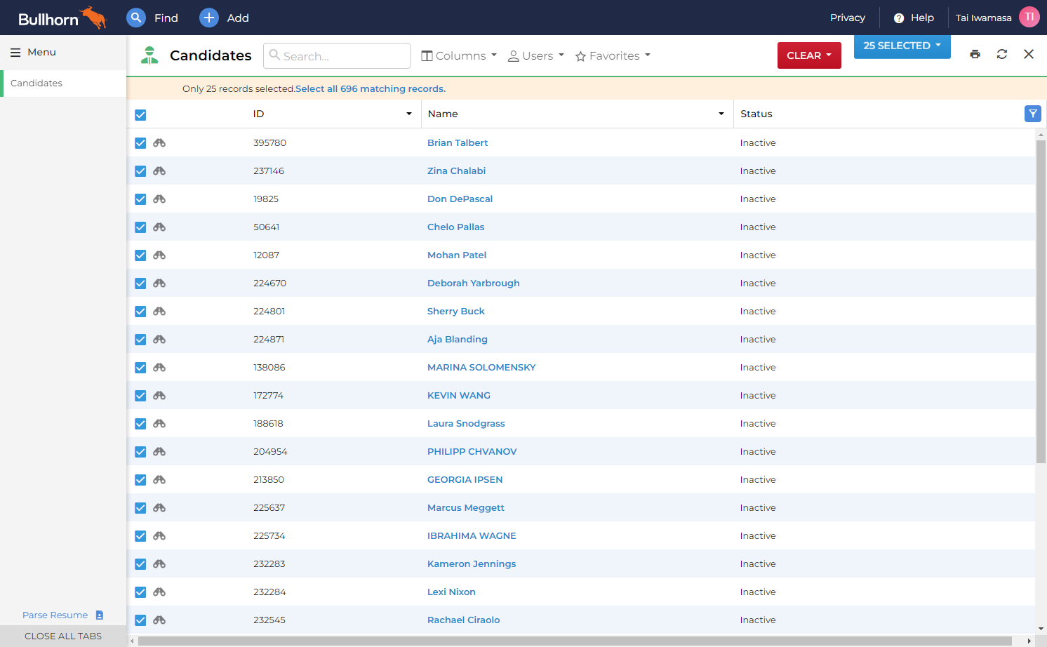Uncheck GEORGIA IPSEN's row checkbox
The height and width of the screenshot is (647, 1047).
[140, 480]
